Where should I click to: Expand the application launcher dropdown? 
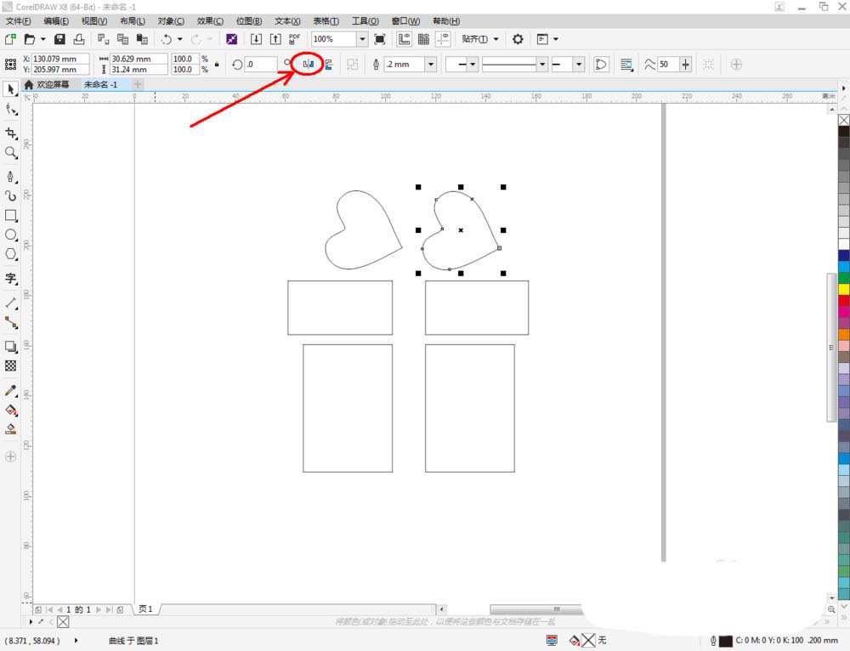point(555,39)
